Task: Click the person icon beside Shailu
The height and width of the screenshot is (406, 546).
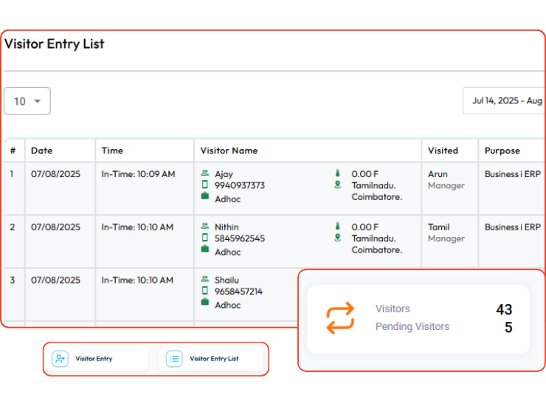Action: tap(205, 280)
